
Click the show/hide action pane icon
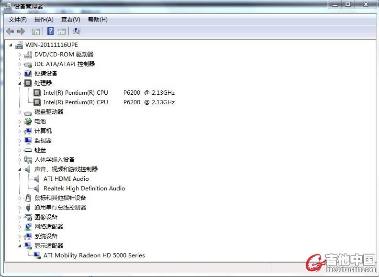62,32
